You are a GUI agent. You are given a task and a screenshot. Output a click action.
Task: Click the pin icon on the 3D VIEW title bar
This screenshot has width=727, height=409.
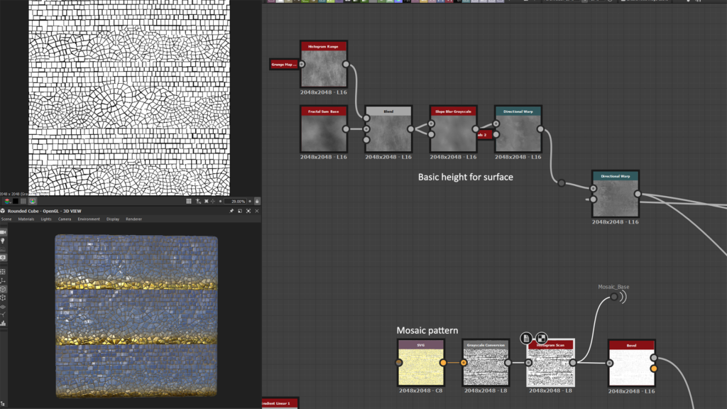[x=231, y=211]
